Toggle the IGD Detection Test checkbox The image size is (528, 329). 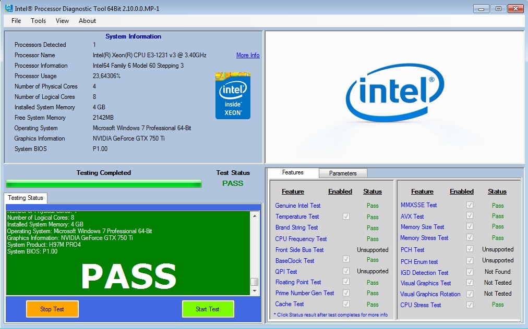point(470,272)
